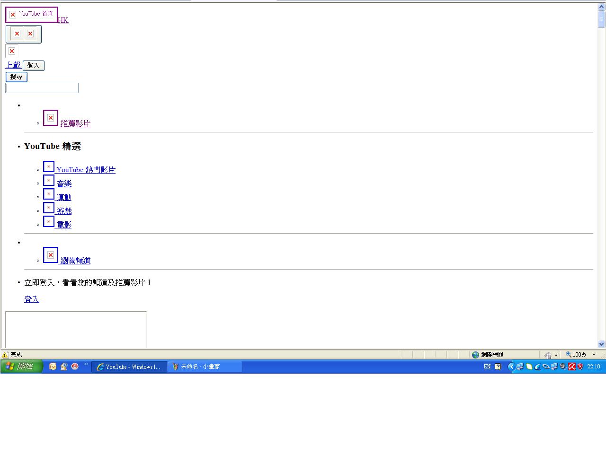Click the red security shield tray icon
Screen dimensions: 606x454
point(580,367)
